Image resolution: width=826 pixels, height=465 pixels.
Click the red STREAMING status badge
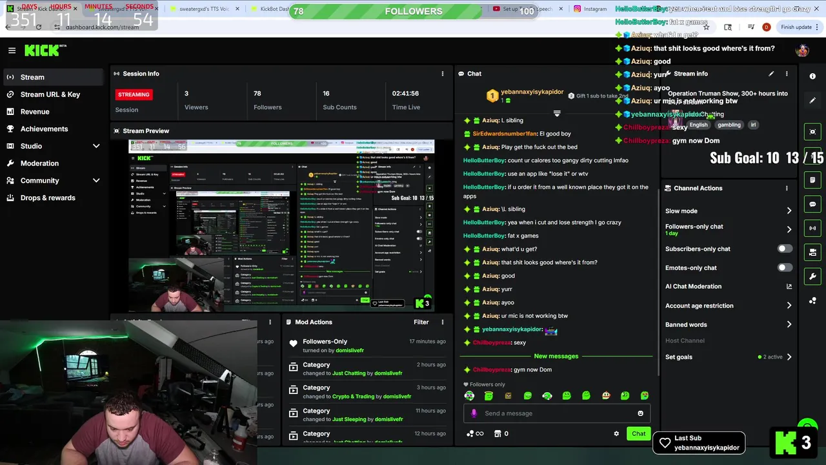(134, 94)
